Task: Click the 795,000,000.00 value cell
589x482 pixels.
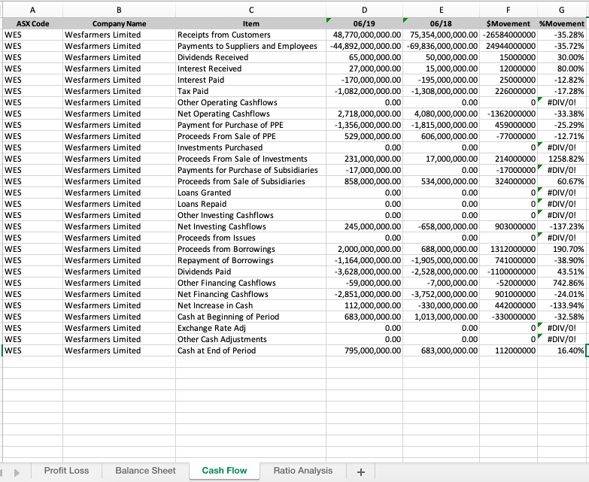Action: 364,350
